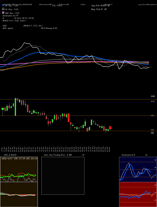Open the ADX indicator chart panel
Screen dimensions: 157x207
point(19,169)
